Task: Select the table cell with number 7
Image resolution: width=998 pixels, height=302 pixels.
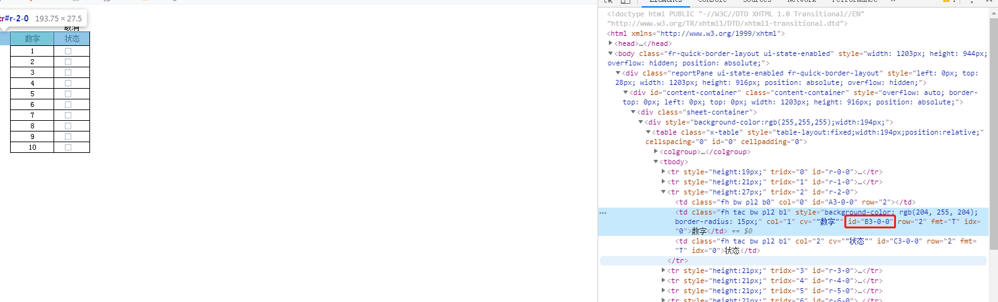Action: [32, 115]
